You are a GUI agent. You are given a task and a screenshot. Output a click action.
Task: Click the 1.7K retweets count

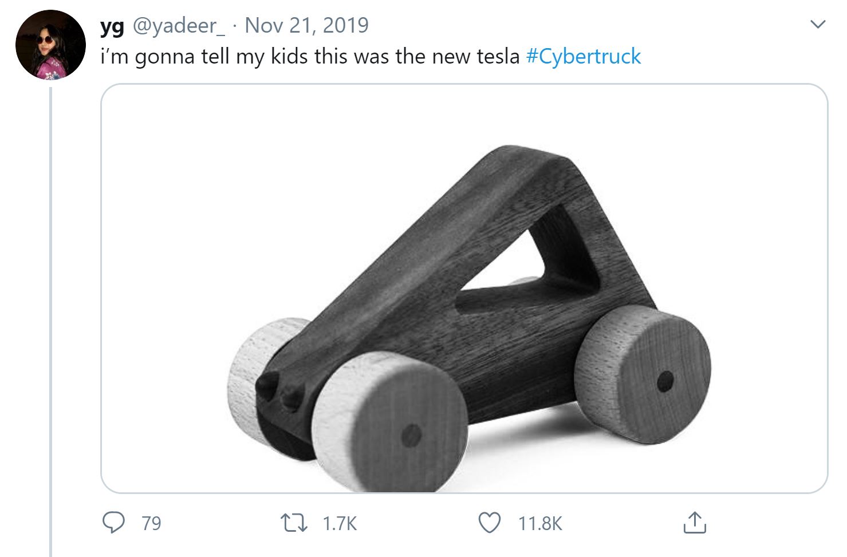click(340, 523)
